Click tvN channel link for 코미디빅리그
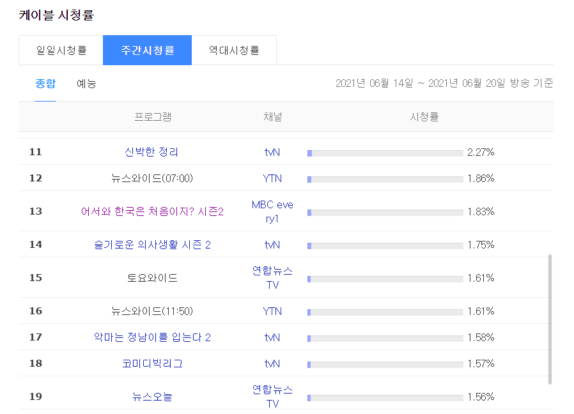Image resolution: width=574 pixels, height=414 pixels. click(x=272, y=364)
